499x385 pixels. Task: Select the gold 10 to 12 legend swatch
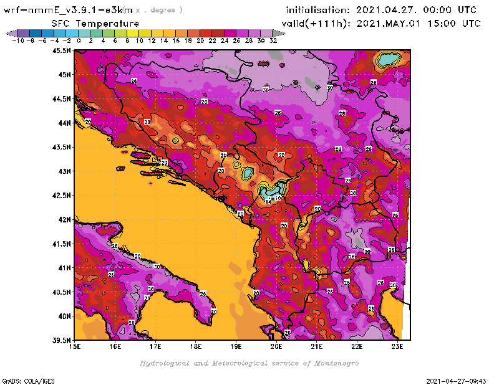click(145, 33)
